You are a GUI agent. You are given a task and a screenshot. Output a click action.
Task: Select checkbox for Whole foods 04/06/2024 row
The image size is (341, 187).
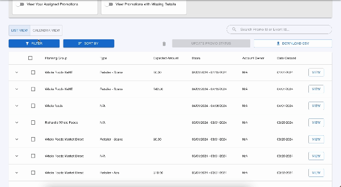[x=33, y=106]
